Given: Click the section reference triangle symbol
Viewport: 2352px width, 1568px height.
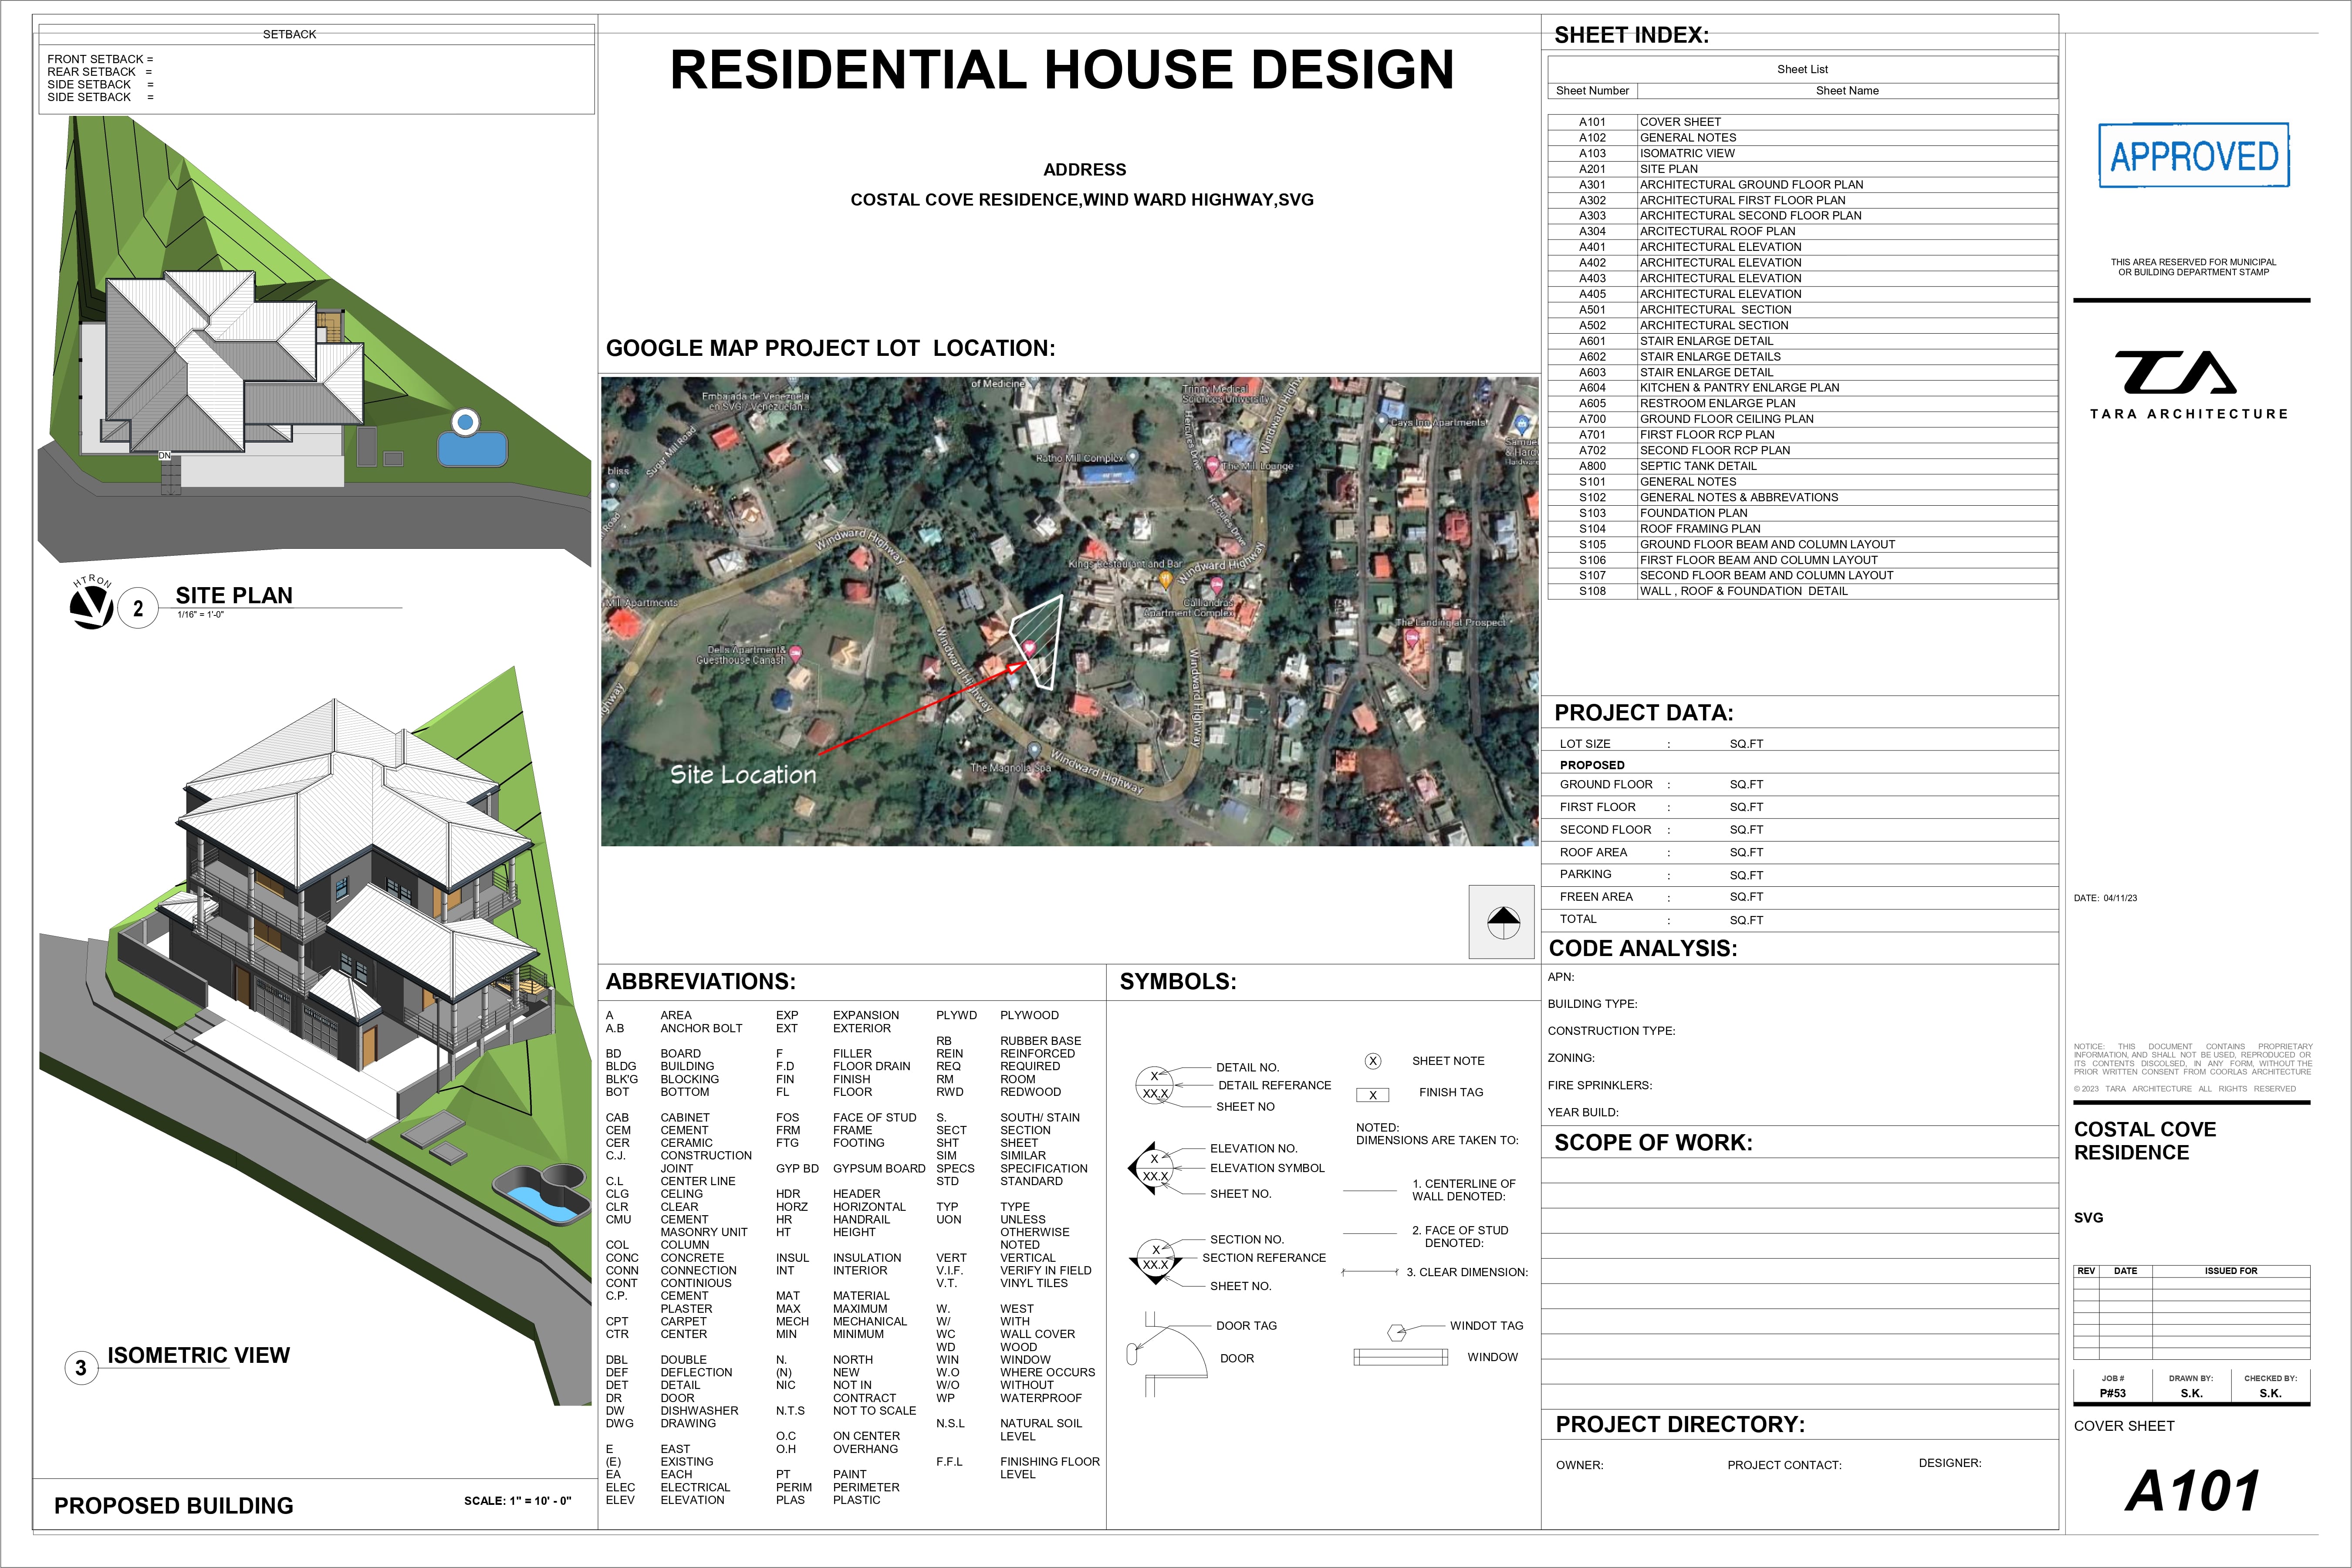Looking at the screenshot, I should pos(1155,1262).
